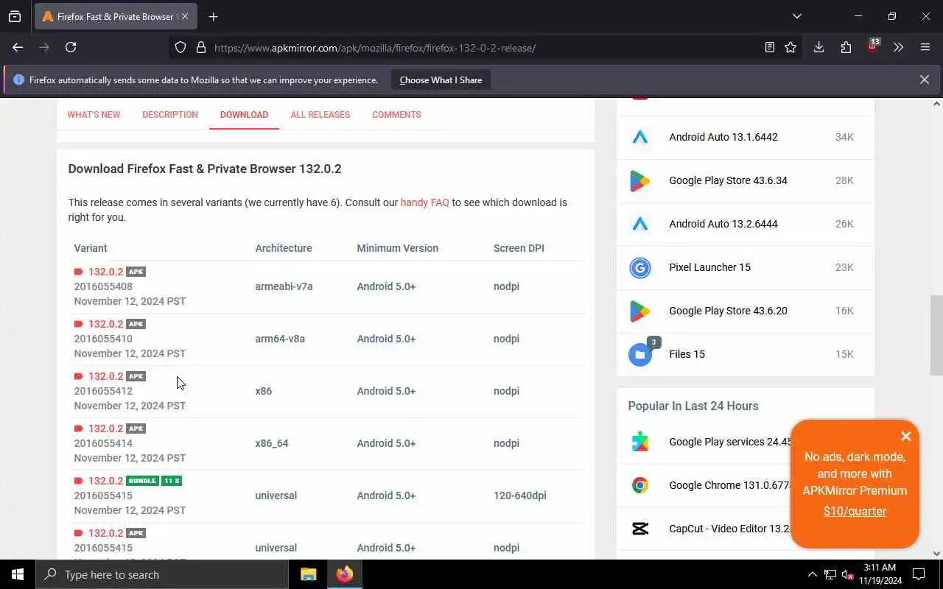Open 132.0.2 universal BUNDLE variant link
The image size is (943, 589).
(105, 481)
